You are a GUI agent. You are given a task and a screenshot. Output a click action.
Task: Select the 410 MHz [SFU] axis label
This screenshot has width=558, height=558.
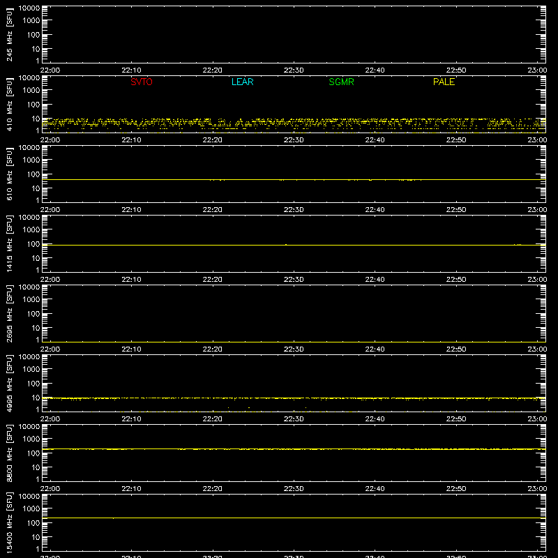point(9,104)
